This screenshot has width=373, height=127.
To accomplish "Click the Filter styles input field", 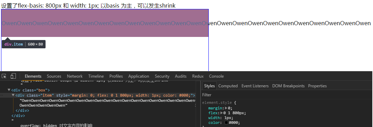I will pyautogui.click(x=287, y=95).
